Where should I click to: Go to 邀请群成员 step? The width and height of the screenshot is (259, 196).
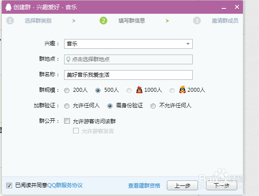click(225, 21)
